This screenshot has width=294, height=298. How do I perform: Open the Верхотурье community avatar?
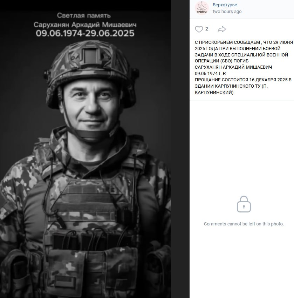pos(202,8)
